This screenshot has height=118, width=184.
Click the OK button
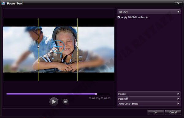click(x=155, y=112)
